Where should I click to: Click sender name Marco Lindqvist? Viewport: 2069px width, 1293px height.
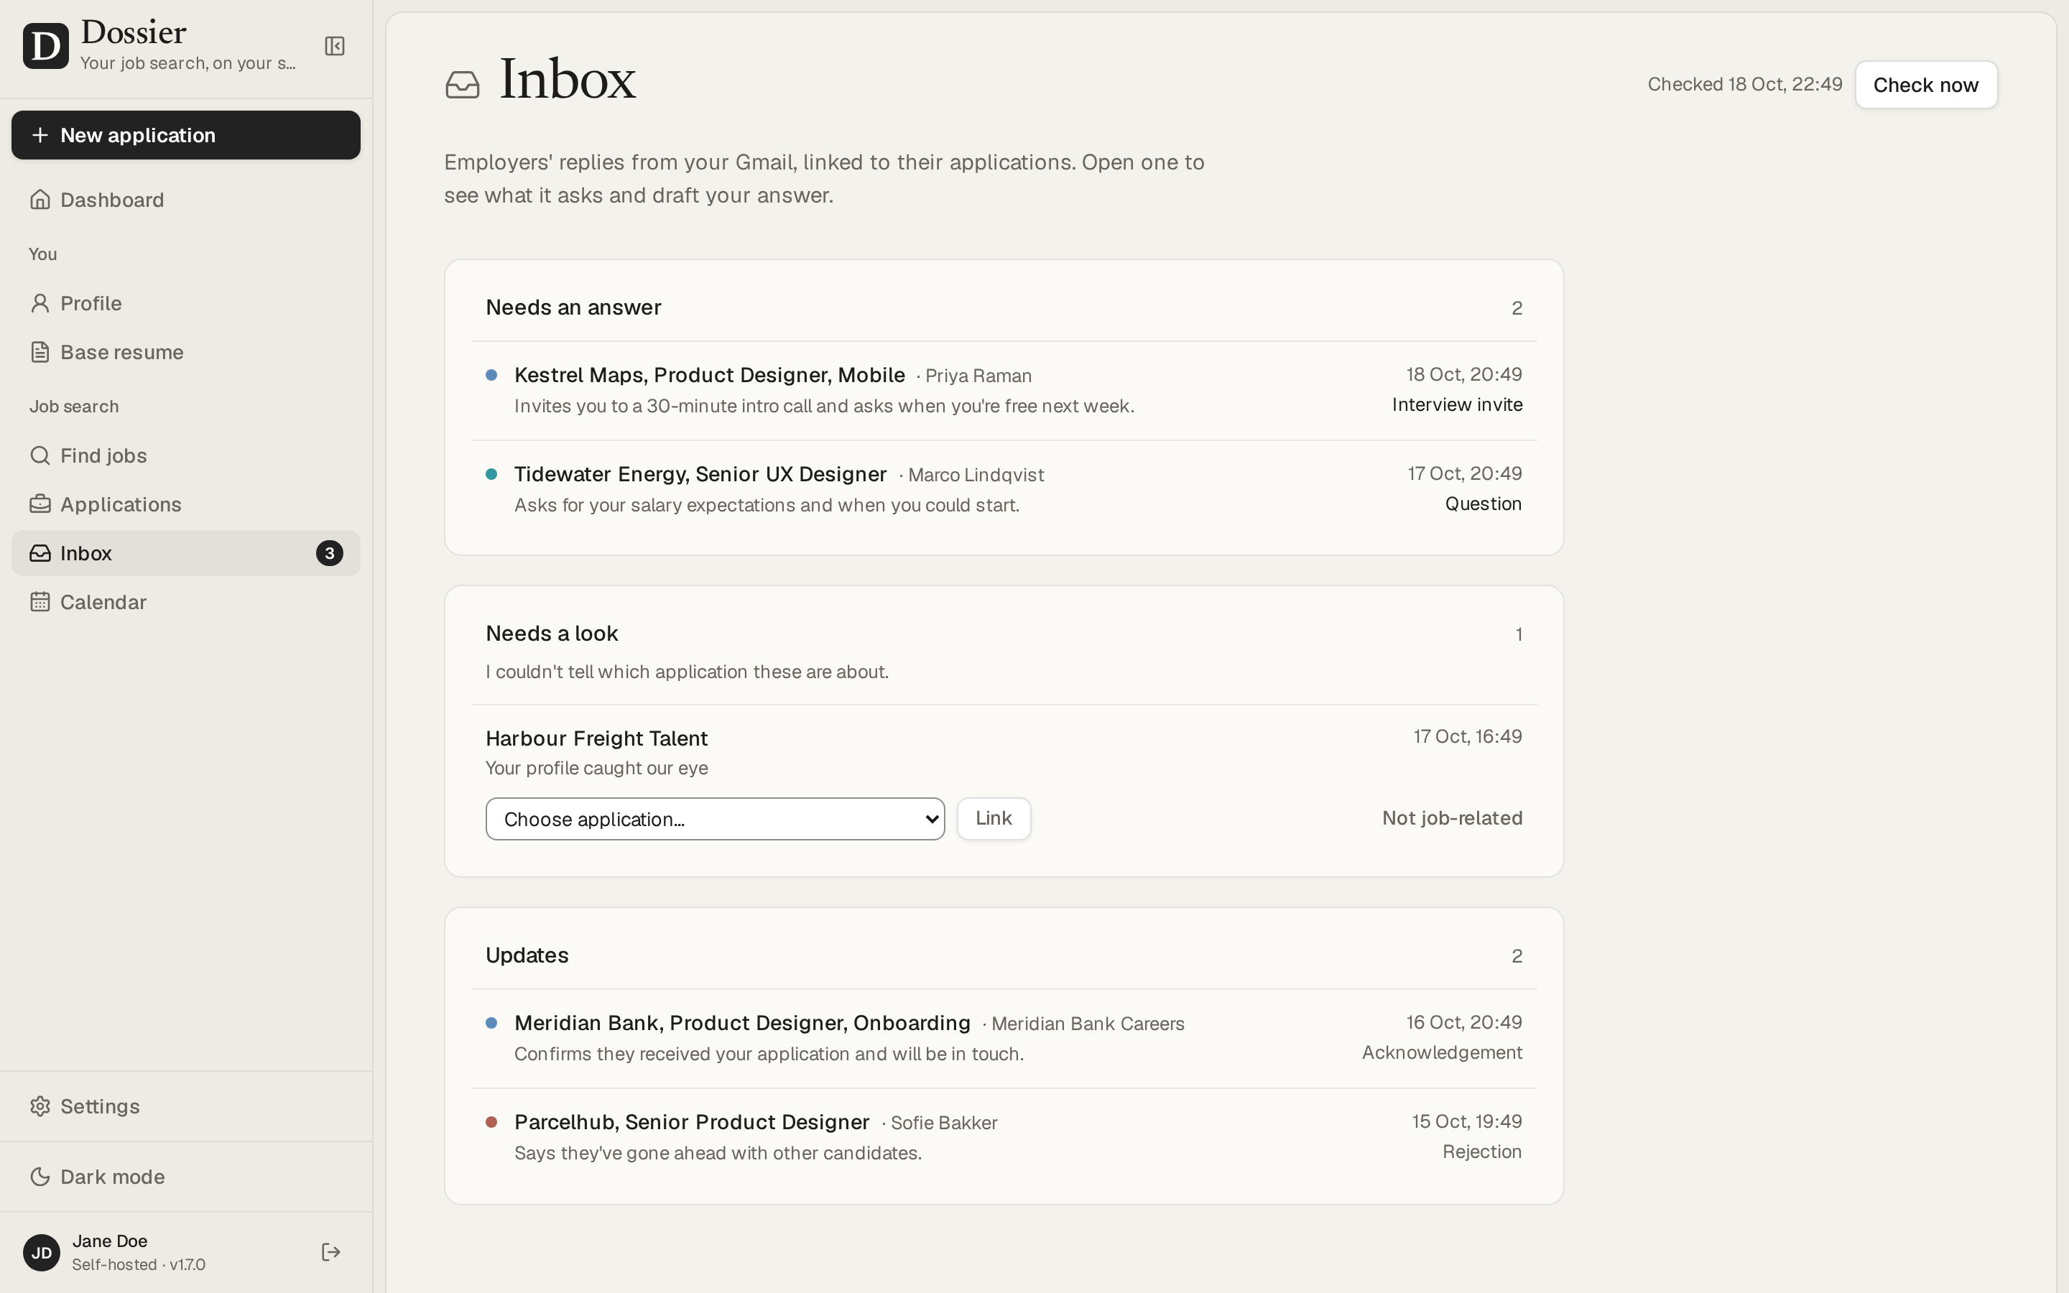(976, 476)
